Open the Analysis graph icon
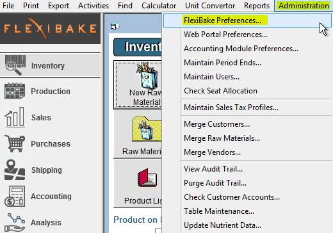 [x=15, y=222]
